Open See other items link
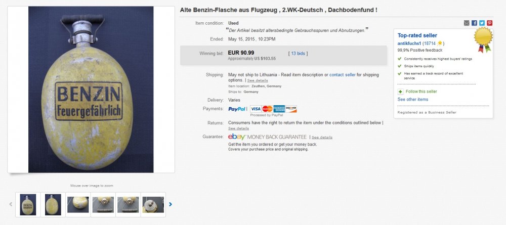506x225 pixels. pyautogui.click(x=412, y=100)
